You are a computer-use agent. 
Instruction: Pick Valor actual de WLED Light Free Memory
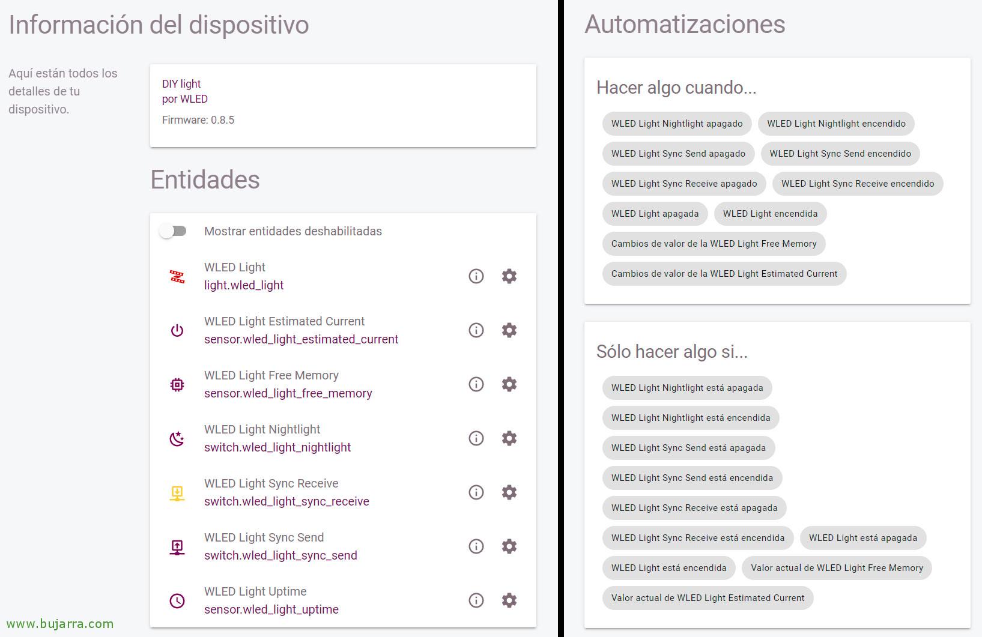pos(837,568)
